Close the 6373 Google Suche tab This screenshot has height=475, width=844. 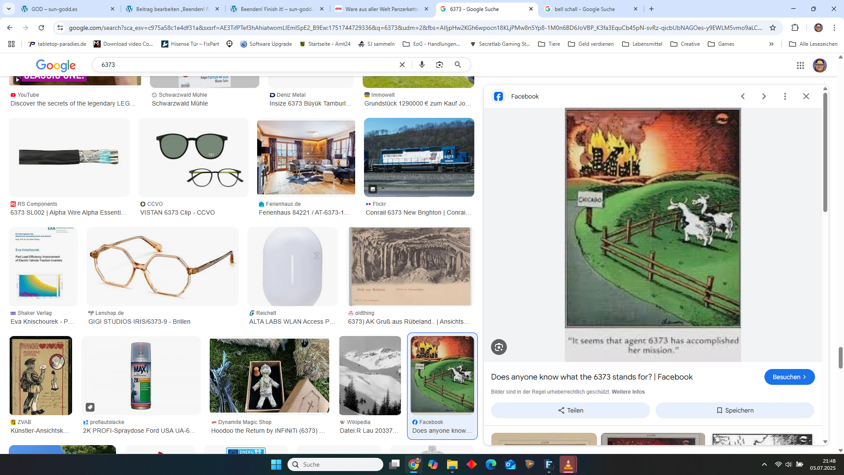pos(531,9)
